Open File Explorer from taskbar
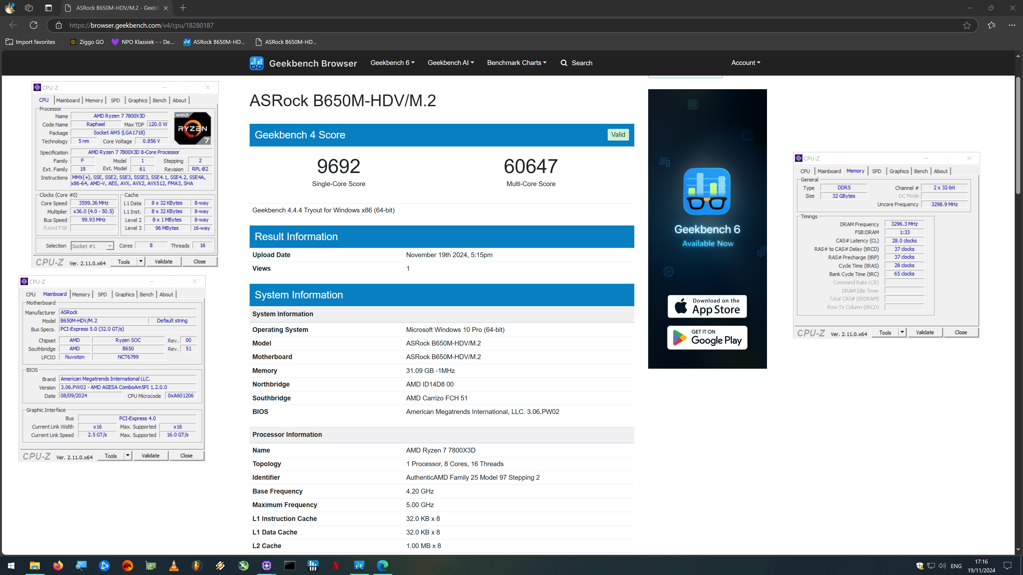 click(35, 566)
